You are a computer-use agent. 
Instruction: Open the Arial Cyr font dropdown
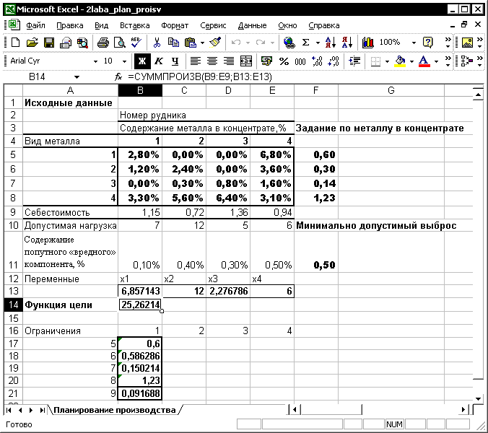tap(95, 61)
